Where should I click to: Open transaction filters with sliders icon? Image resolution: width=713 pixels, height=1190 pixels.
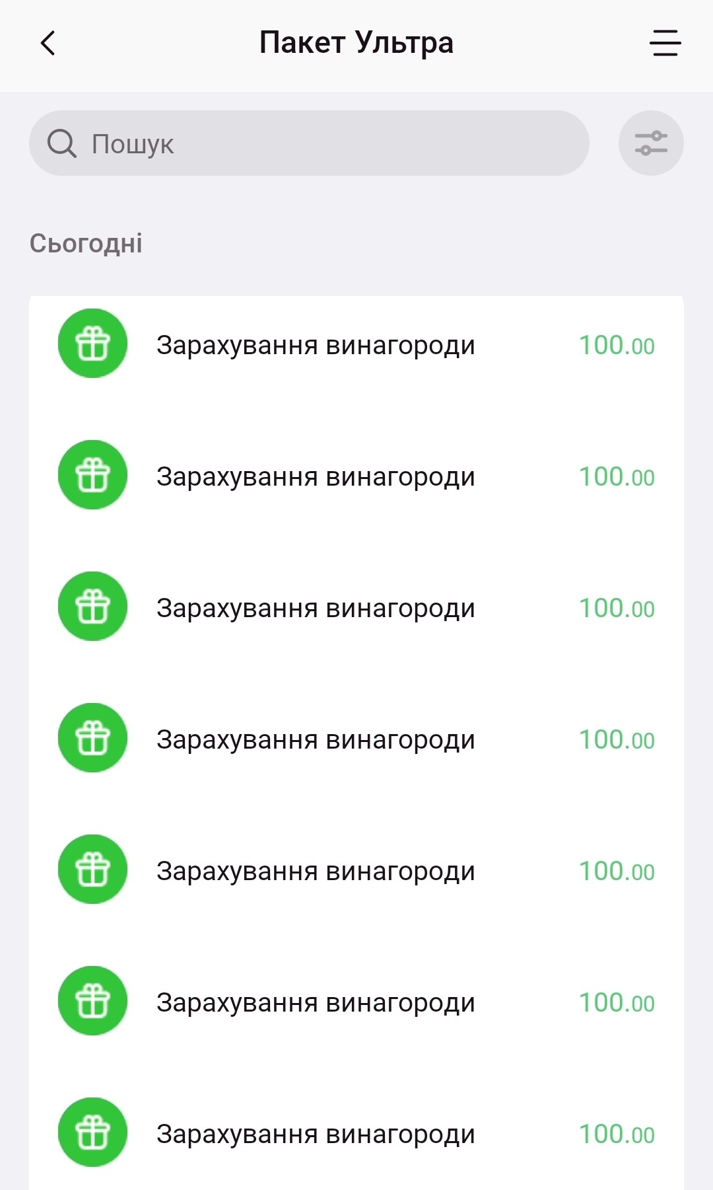651,143
